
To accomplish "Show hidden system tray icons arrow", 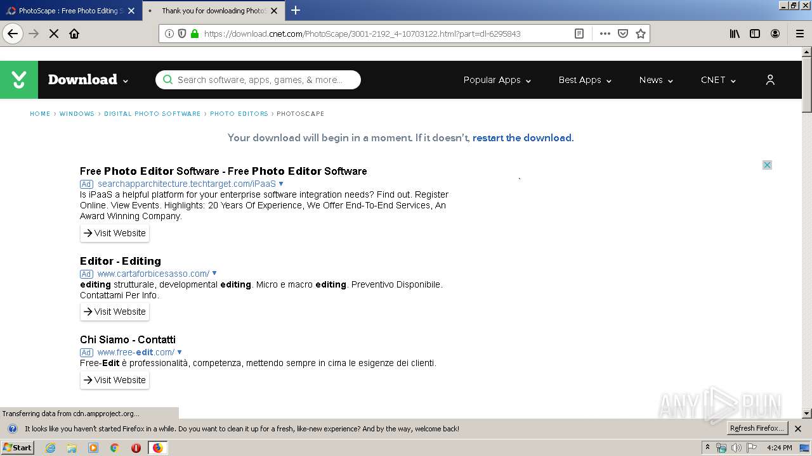I will [708, 448].
